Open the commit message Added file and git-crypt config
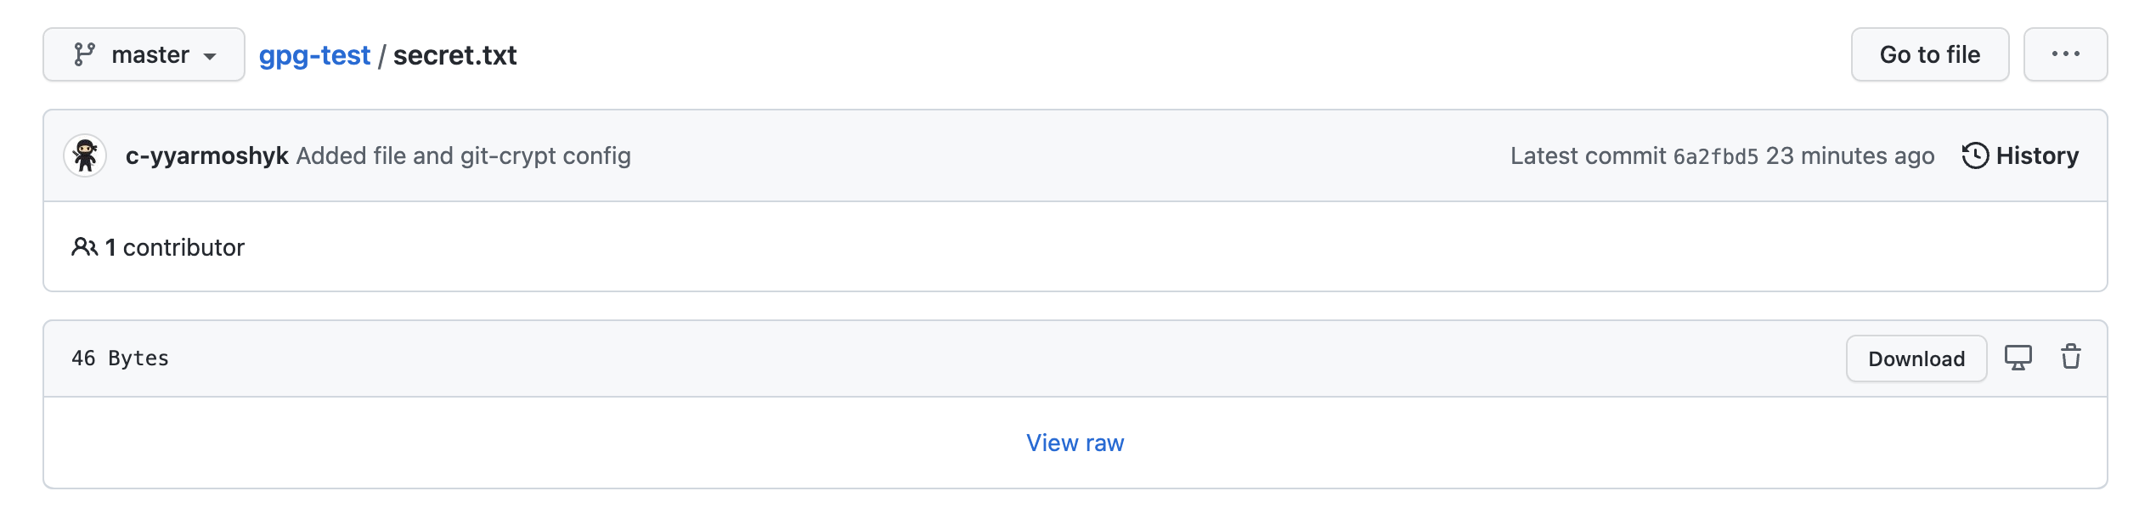This screenshot has height=525, width=2156. pyautogui.click(x=463, y=156)
